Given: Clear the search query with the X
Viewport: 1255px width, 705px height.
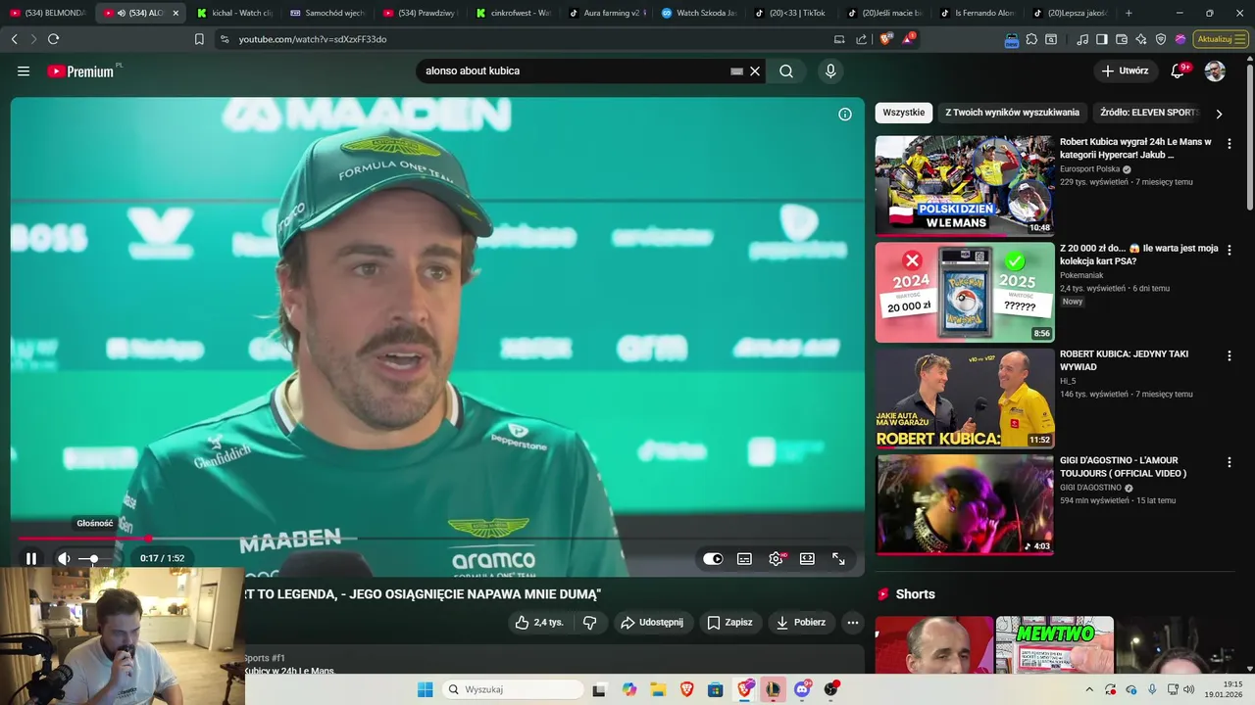Looking at the screenshot, I should (755, 71).
